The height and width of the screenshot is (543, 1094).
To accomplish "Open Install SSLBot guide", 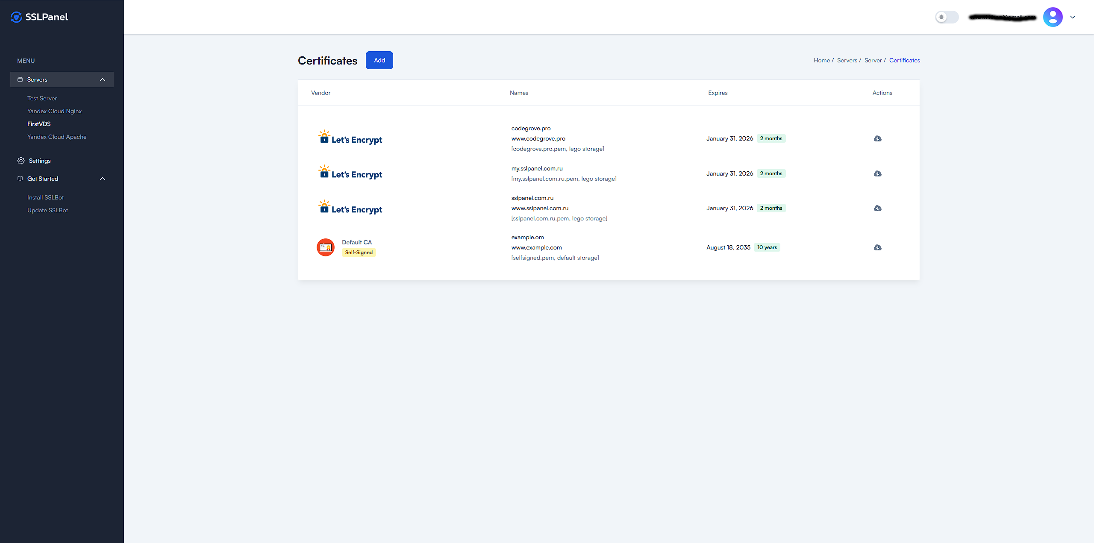I will pos(45,197).
